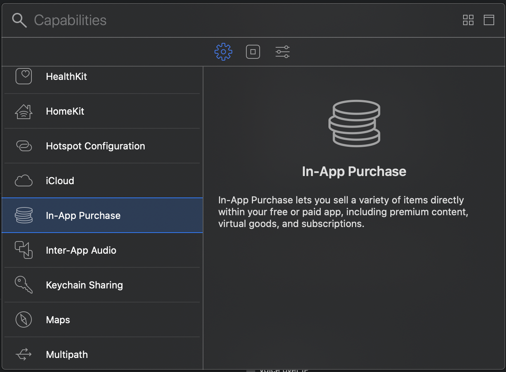Click the HealthKit heart icon

(x=24, y=76)
